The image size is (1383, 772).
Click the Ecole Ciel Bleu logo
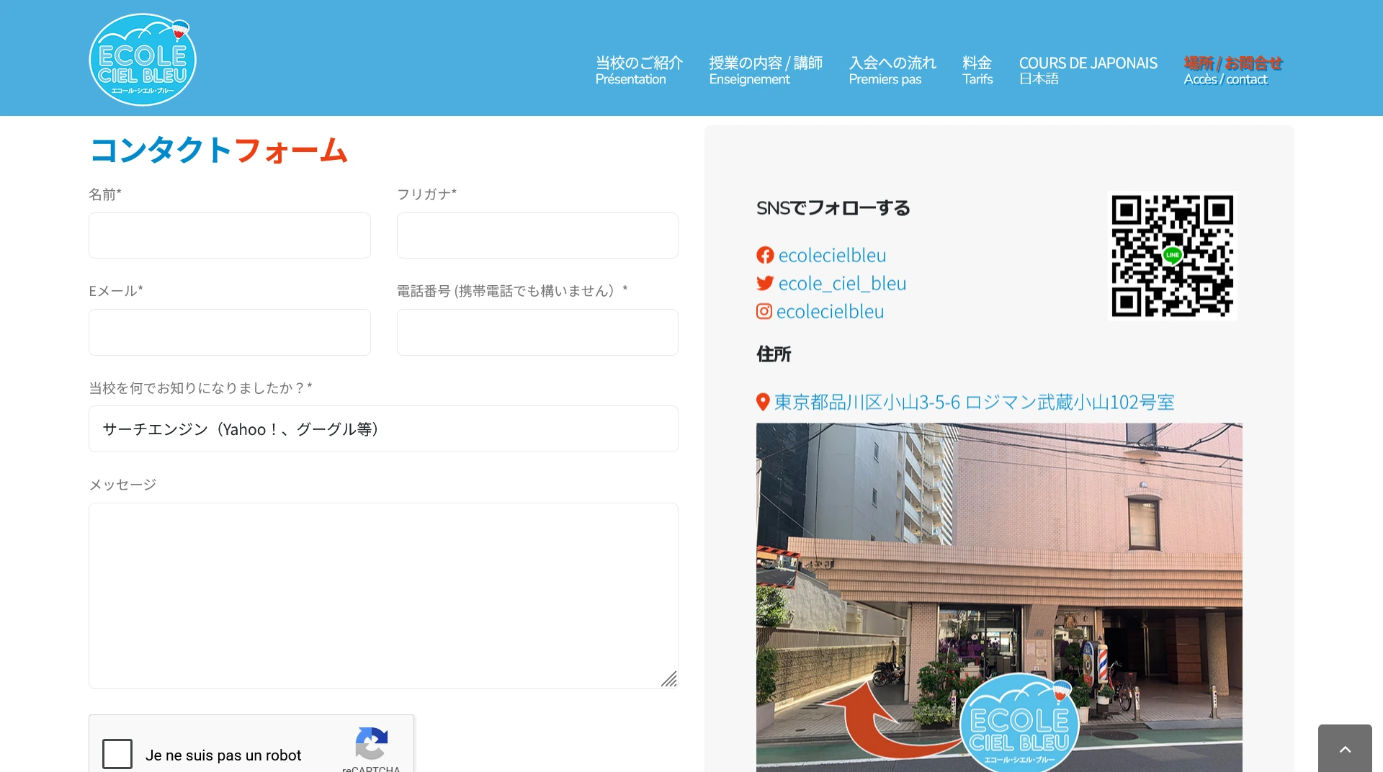pos(143,60)
